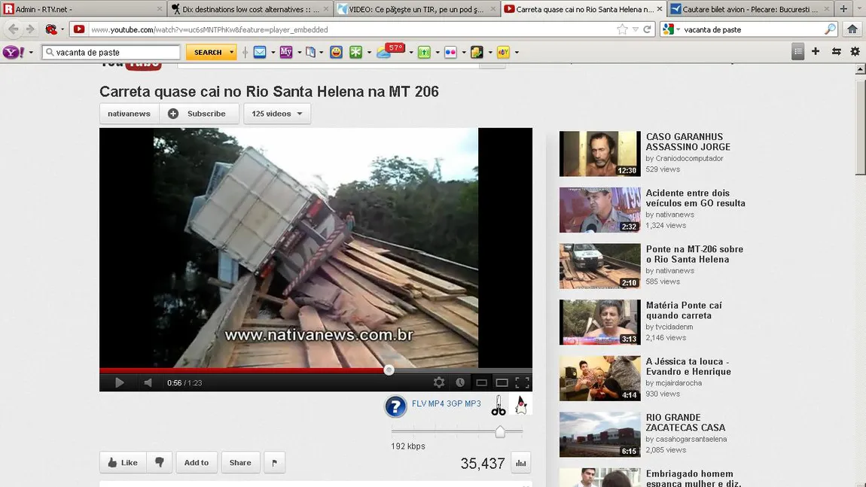The height and width of the screenshot is (487, 866).
Task: Switch to the Cautare bilet avion tab
Action: click(750, 9)
